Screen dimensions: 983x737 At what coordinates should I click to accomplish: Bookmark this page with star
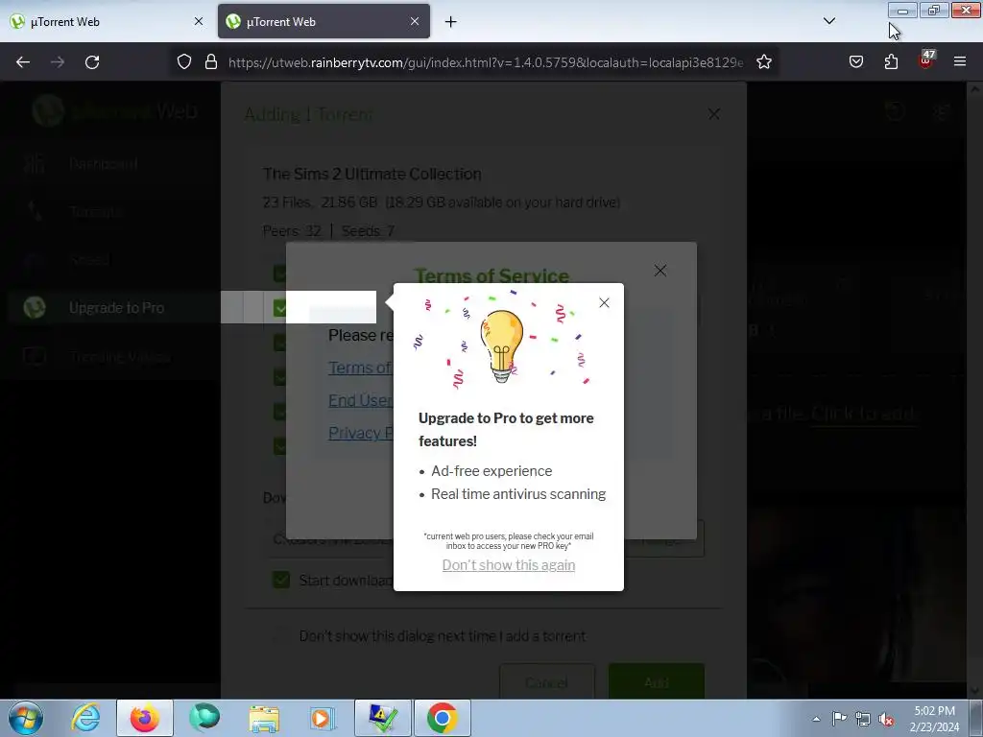point(763,62)
